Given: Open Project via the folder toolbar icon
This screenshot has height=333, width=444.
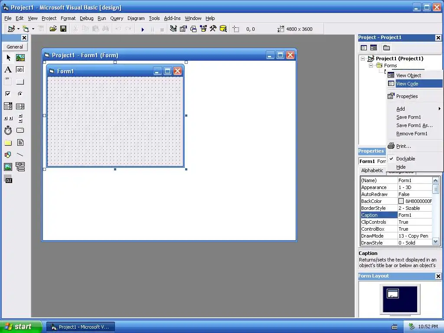Looking at the screenshot, I should coord(53,29).
